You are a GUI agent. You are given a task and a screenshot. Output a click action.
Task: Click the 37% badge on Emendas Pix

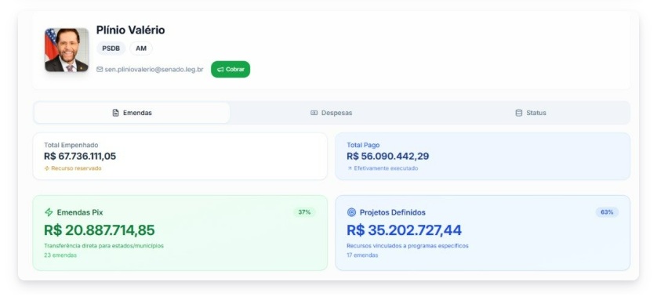point(305,212)
